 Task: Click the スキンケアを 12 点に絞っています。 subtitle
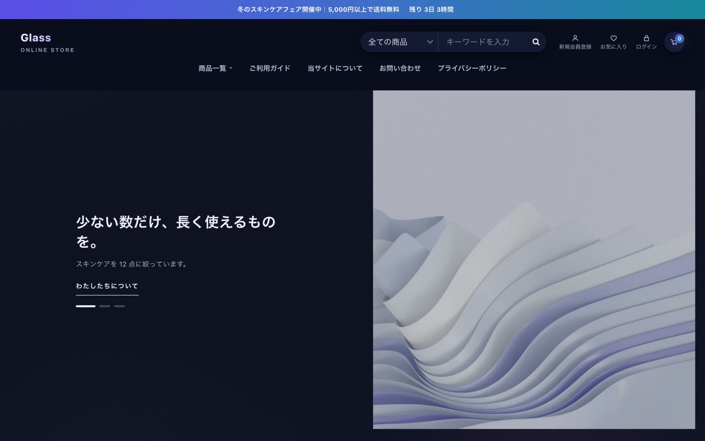pyautogui.click(x=131, y=264)
